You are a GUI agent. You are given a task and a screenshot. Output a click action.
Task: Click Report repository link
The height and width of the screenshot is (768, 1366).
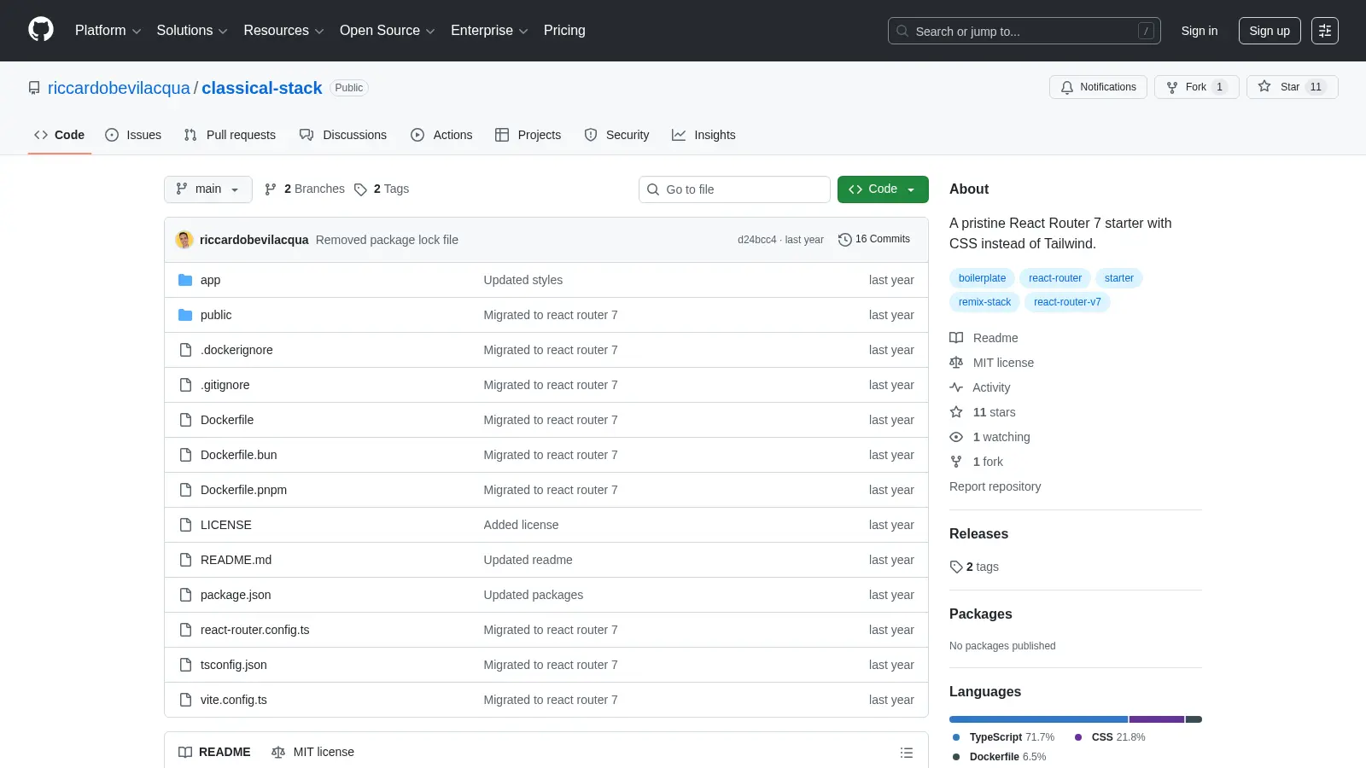tap(995, 486)
